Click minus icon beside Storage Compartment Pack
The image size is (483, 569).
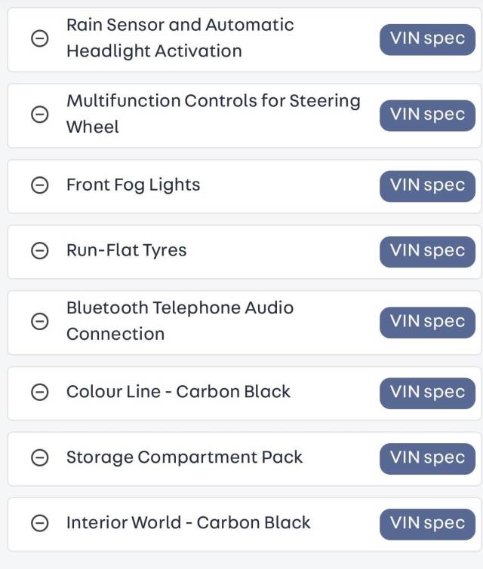[x=39, y=457]
